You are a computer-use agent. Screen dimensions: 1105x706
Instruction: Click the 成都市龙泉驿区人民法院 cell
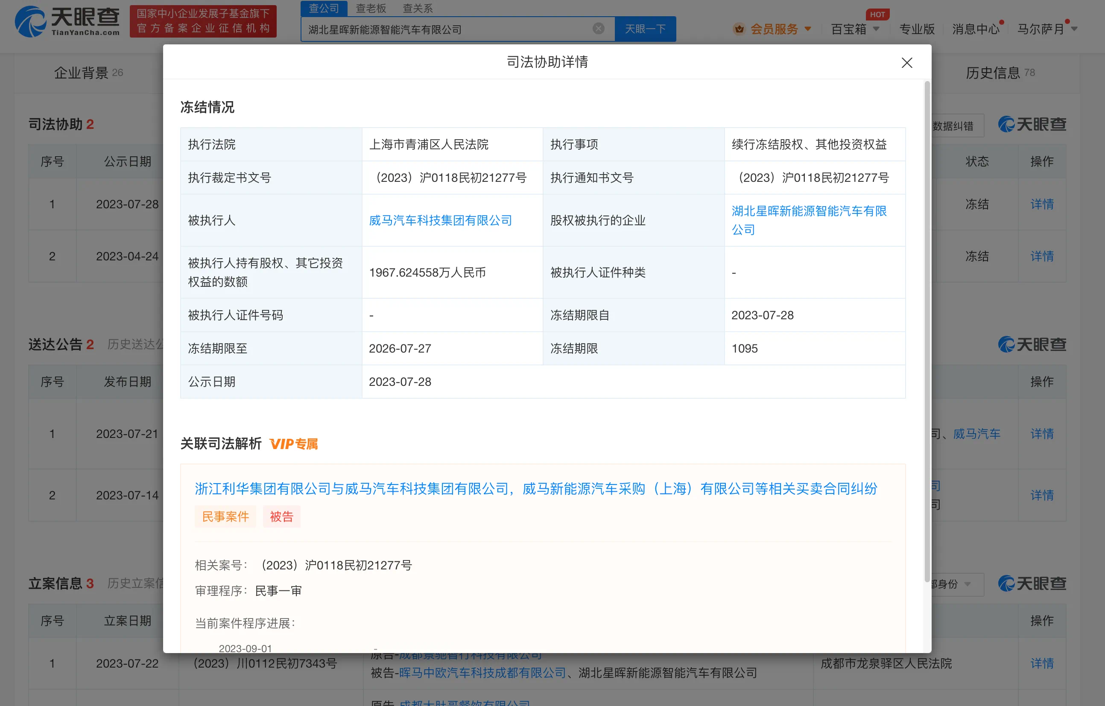click(x=886, y=663)
